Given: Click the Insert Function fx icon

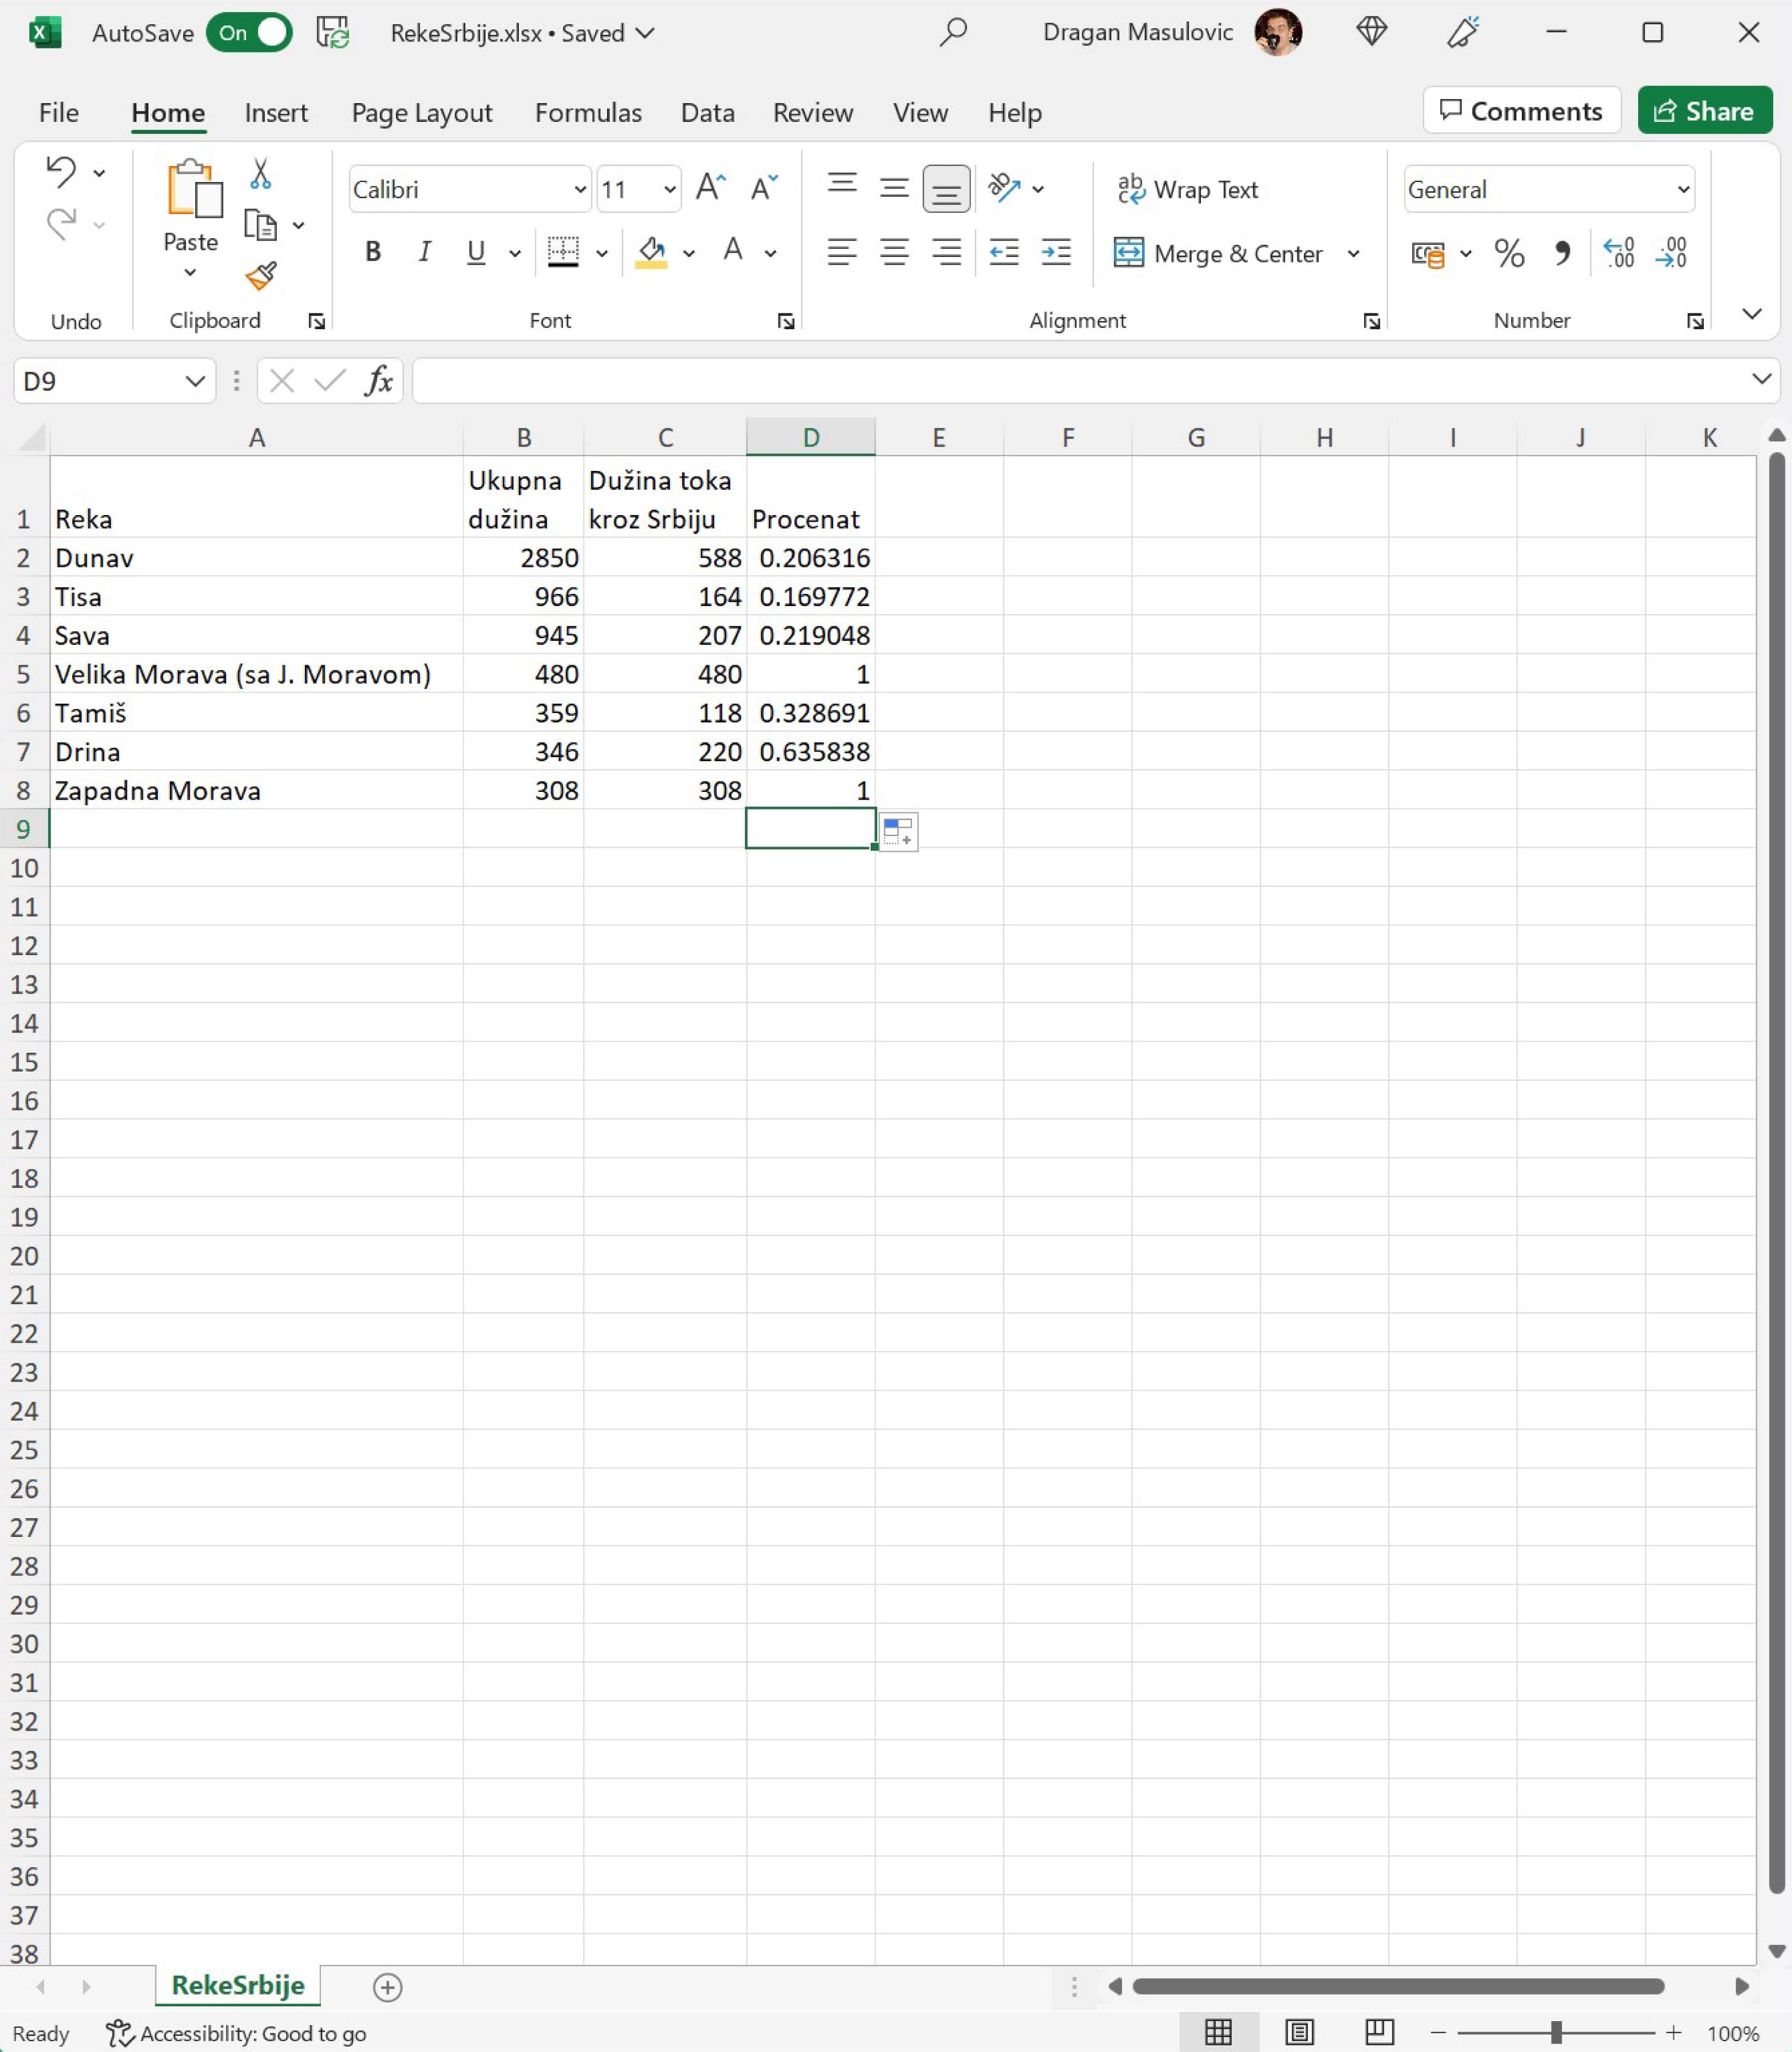Looking at the screenshot, I should point(379,381).
